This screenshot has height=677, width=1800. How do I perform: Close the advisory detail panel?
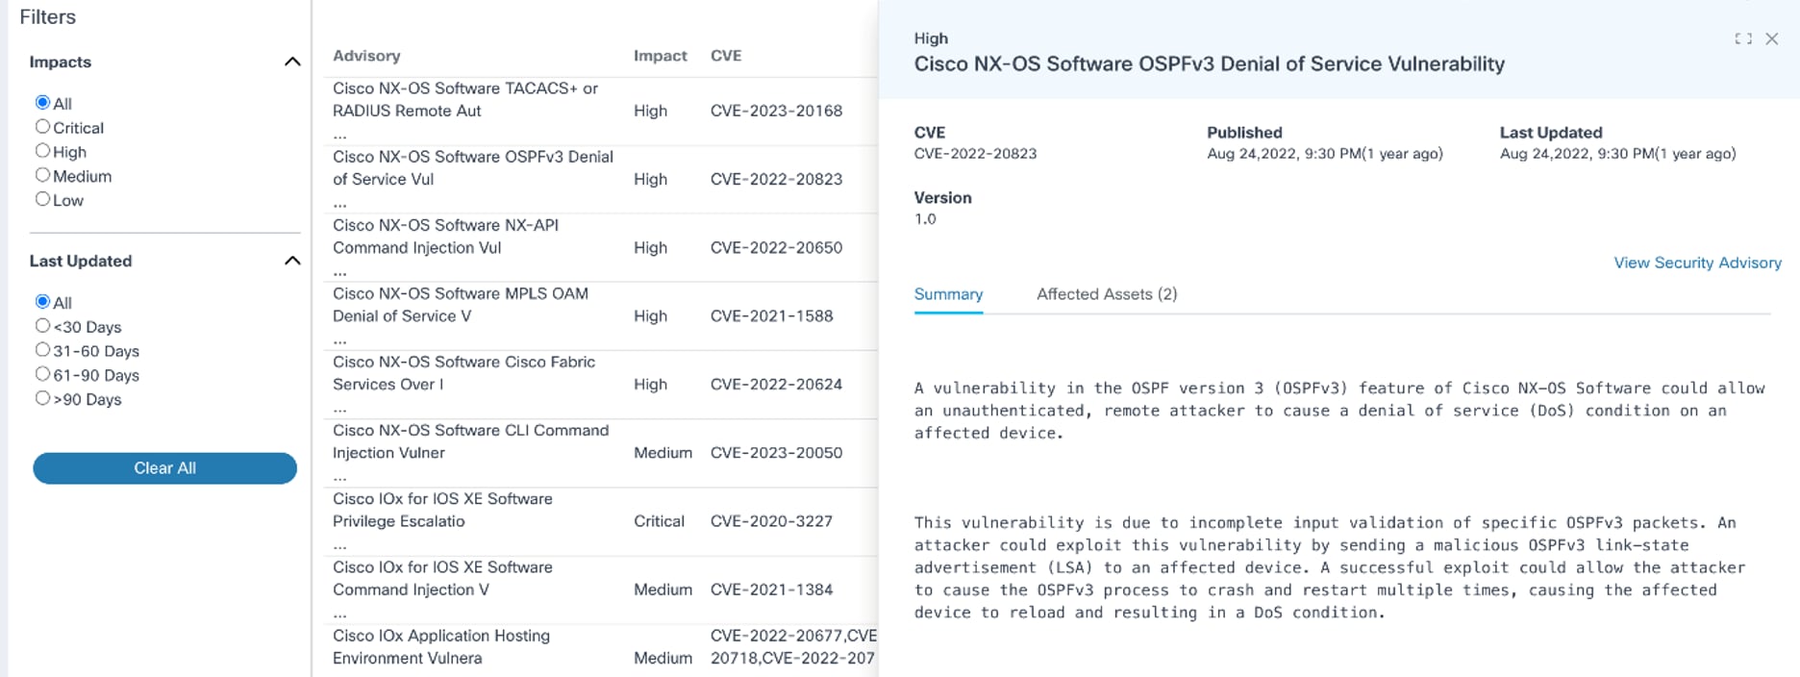point(1771,38)
